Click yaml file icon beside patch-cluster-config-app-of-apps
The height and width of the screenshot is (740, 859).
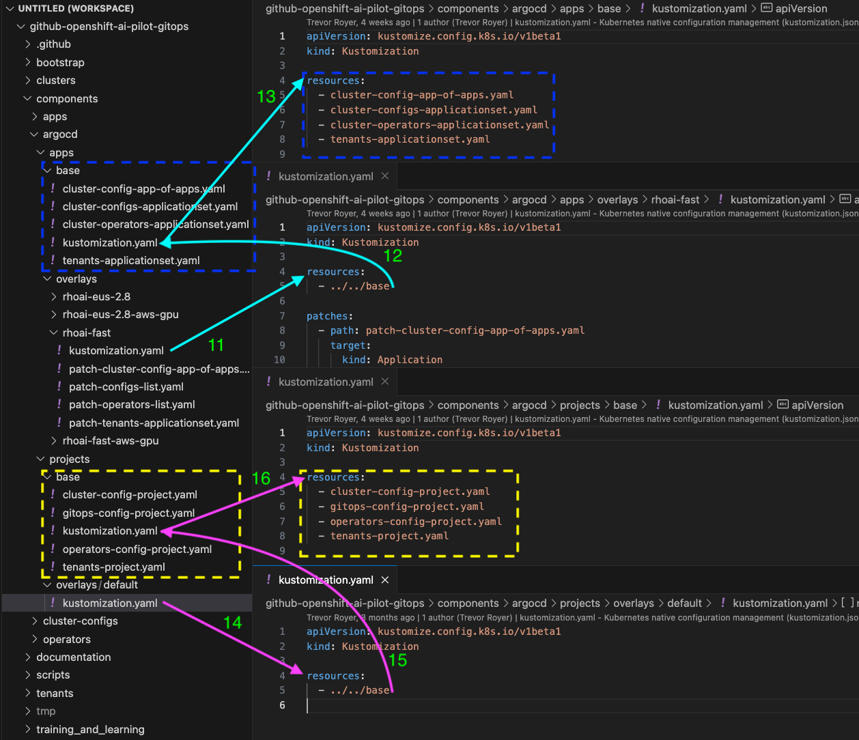point(59,369)
